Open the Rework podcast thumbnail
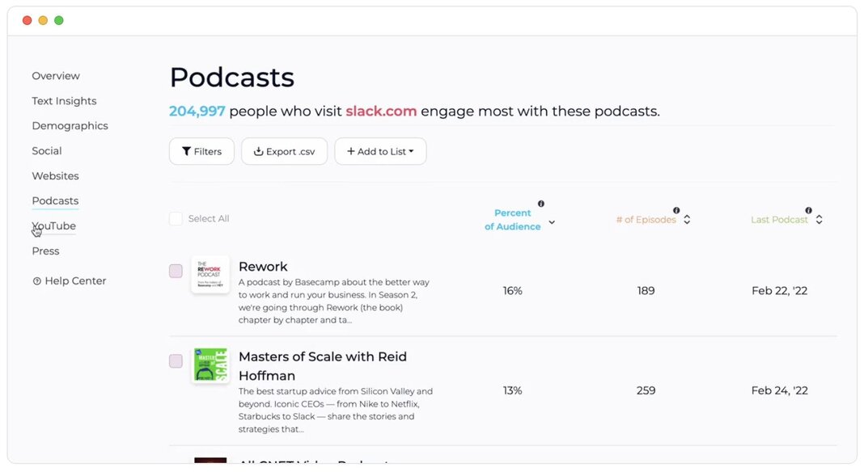 pyautogui.click(x=210, y=274)
